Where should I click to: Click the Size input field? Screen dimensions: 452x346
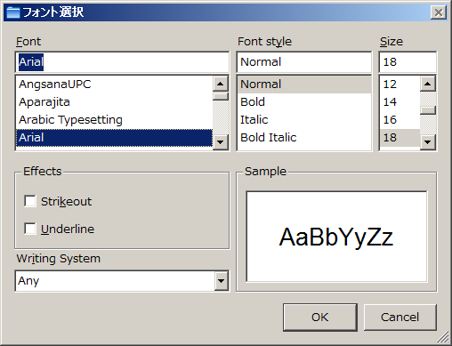point(408,62)
